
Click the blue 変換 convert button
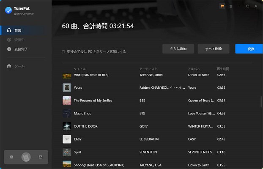click(x=249, y=49)
